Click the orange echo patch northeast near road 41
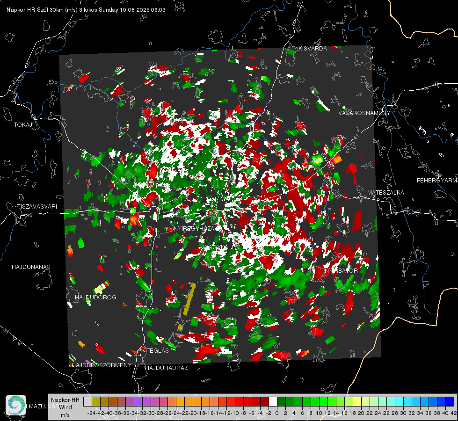 coord(336,159)
